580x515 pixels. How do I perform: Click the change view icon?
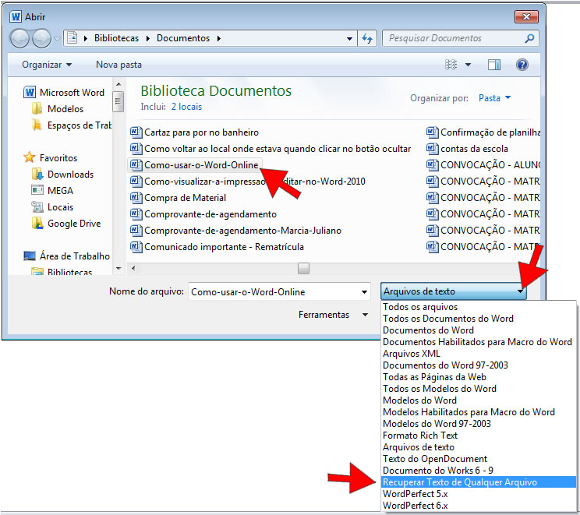(x=451, y=65)
